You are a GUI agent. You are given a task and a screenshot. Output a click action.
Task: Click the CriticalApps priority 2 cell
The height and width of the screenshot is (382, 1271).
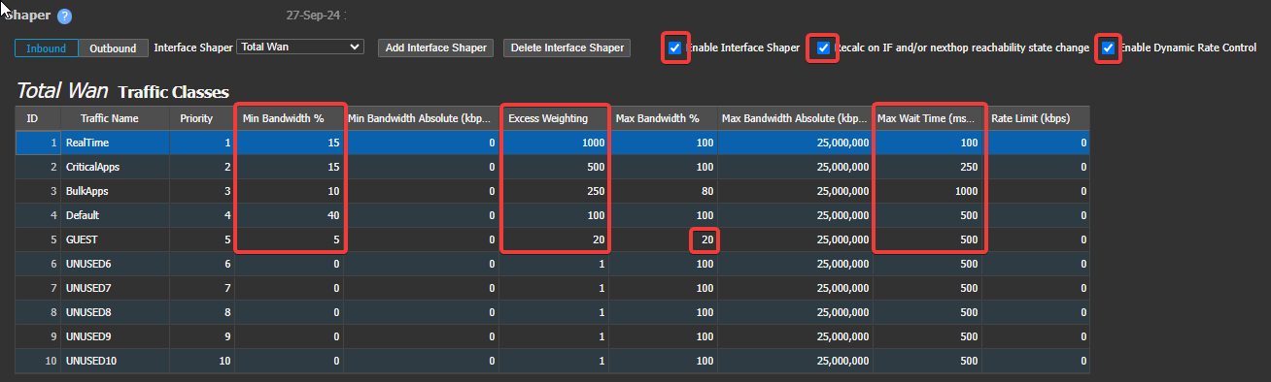point(203,167)
